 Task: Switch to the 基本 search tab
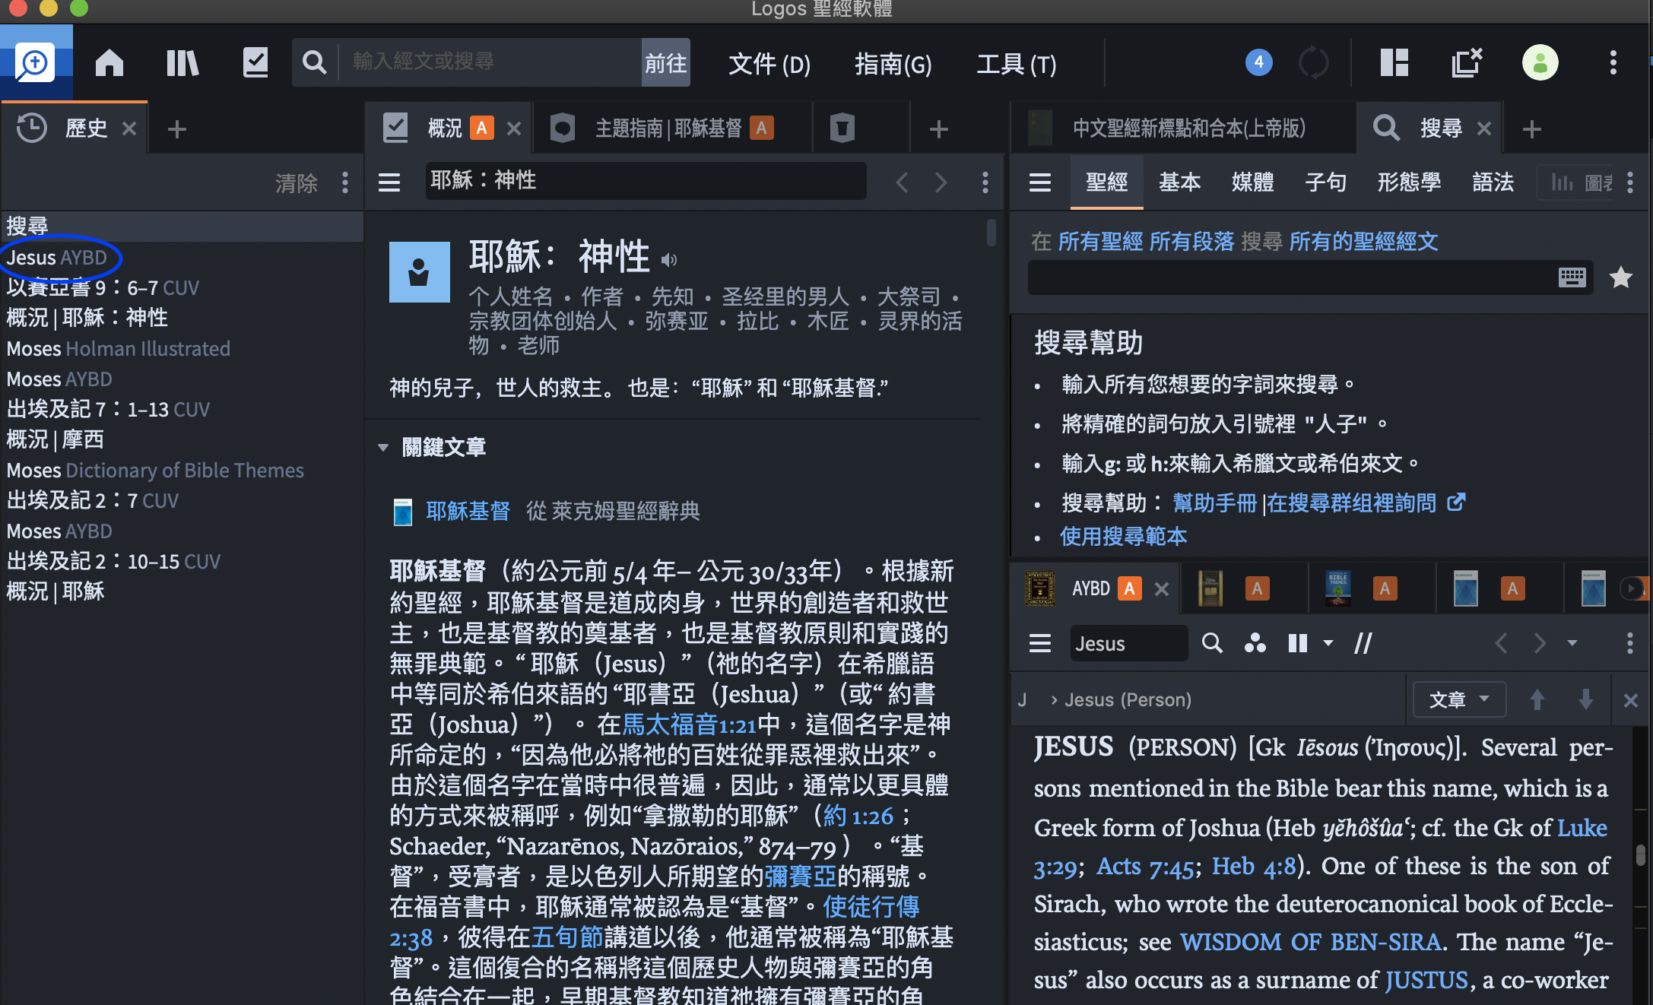pyautogui.click(x=1179, y=182)
